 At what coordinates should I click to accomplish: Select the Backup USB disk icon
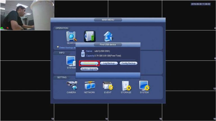coord(90,36)
